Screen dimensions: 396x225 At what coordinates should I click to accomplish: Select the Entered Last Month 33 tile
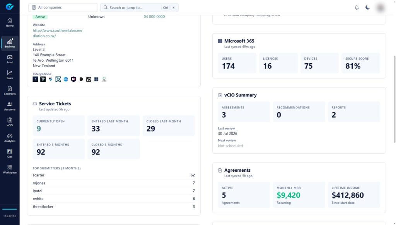click(x=114, y=126)
